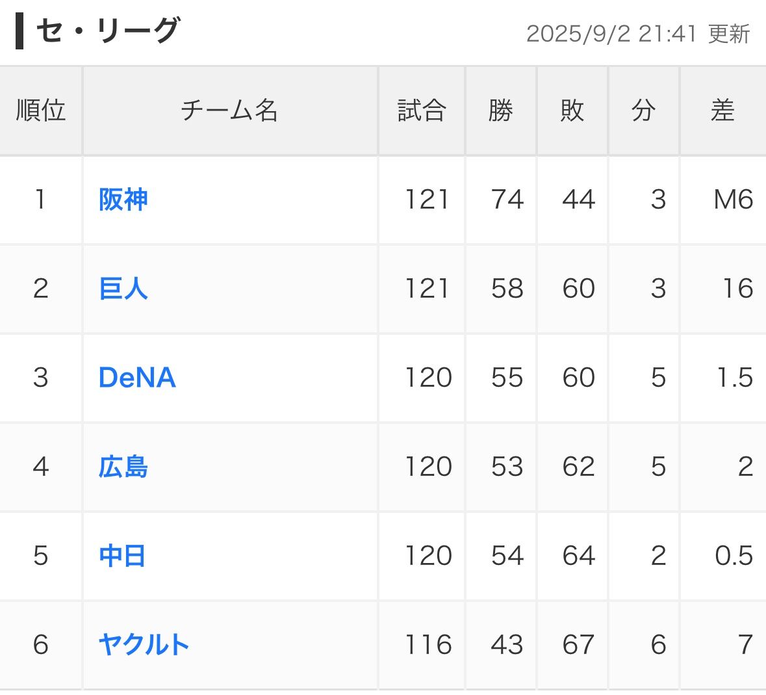
Task: Click 巨人's 60 losses cell
Action: [578, 289]
